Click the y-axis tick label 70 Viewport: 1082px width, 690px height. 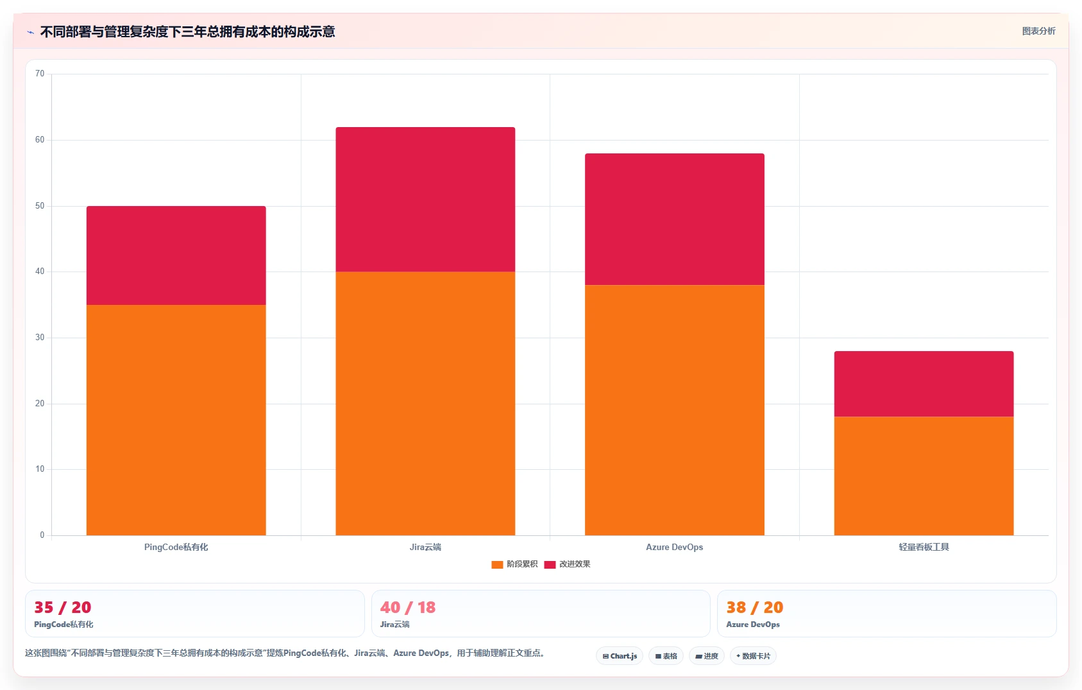tap(40, 74)
